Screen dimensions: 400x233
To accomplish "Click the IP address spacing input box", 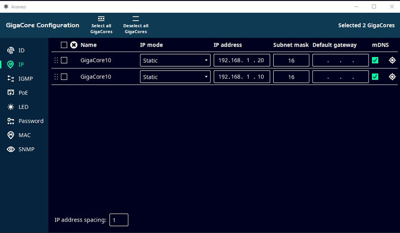I will point(119,220).
